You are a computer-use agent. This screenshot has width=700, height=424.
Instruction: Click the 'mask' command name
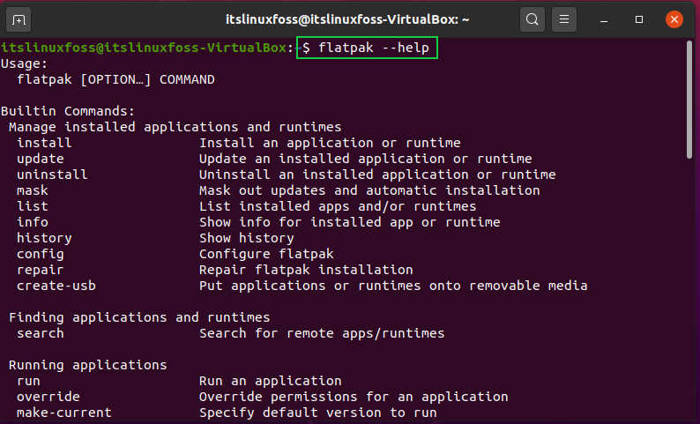[x=32, y=190]
